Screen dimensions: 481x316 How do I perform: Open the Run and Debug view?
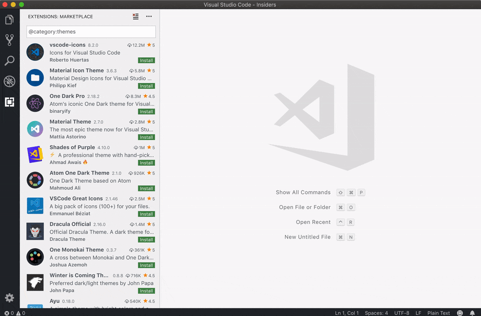[10, 81]
